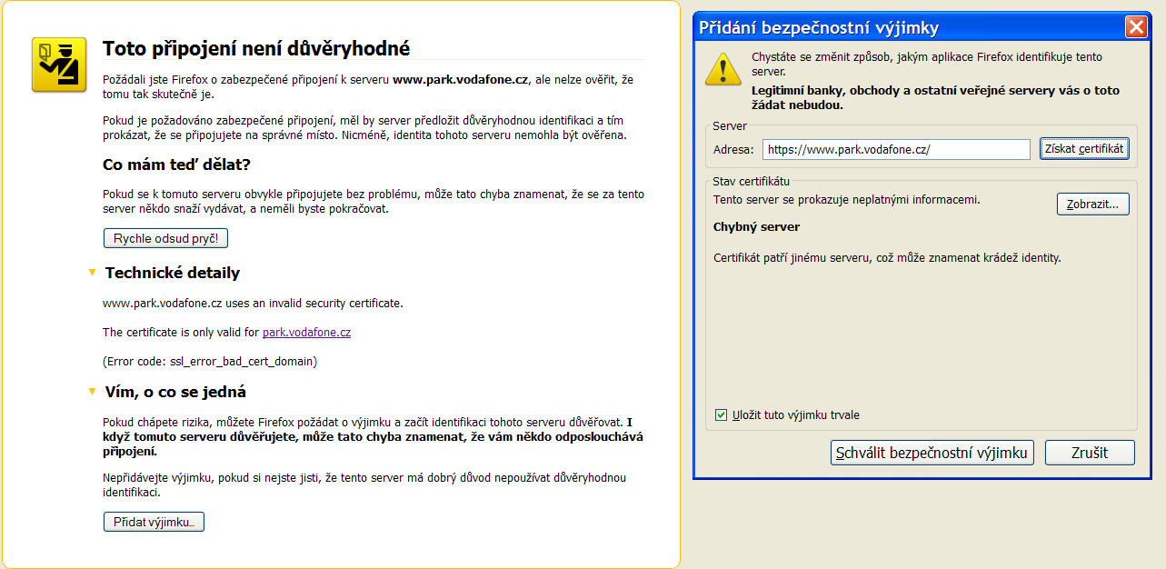Collapse the 'Vím, o co se jedná' section
This screenshot has width=1166, height=569.
(92, 392)
